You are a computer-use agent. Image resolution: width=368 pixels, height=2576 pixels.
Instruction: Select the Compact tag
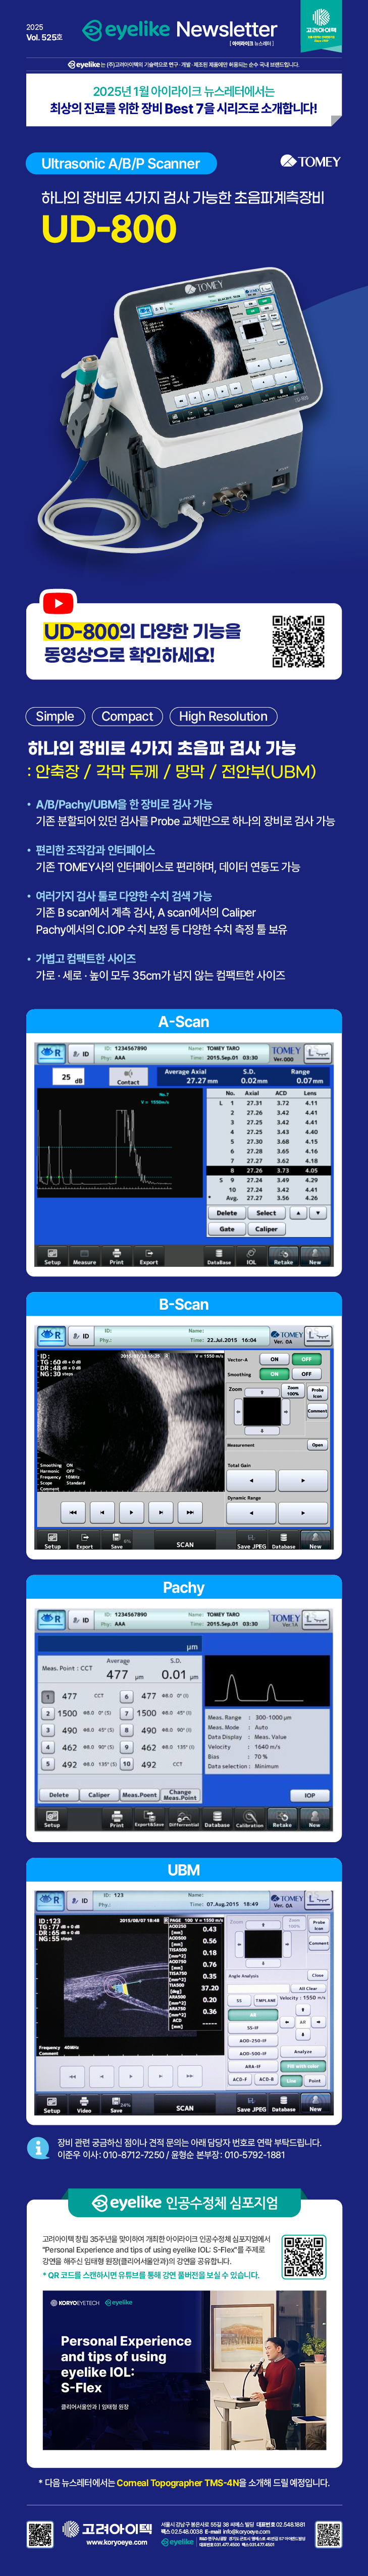(127, 716)
